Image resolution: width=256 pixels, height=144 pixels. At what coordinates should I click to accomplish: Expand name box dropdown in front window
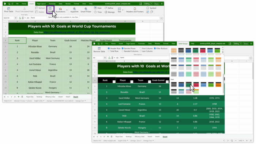click(x=105, y=58)
